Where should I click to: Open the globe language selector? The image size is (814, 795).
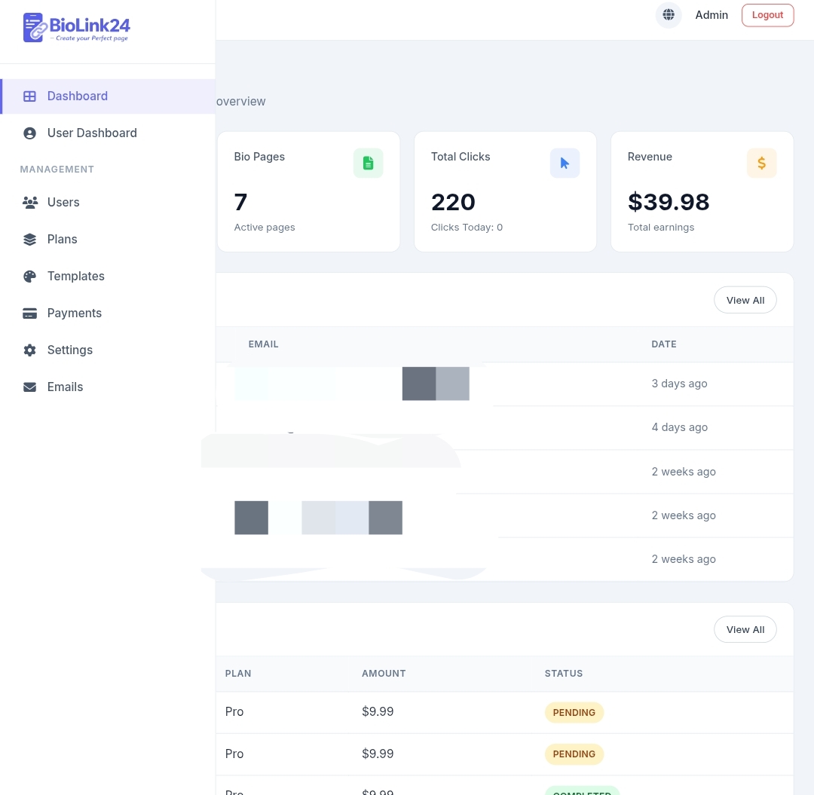pos(668,15)
